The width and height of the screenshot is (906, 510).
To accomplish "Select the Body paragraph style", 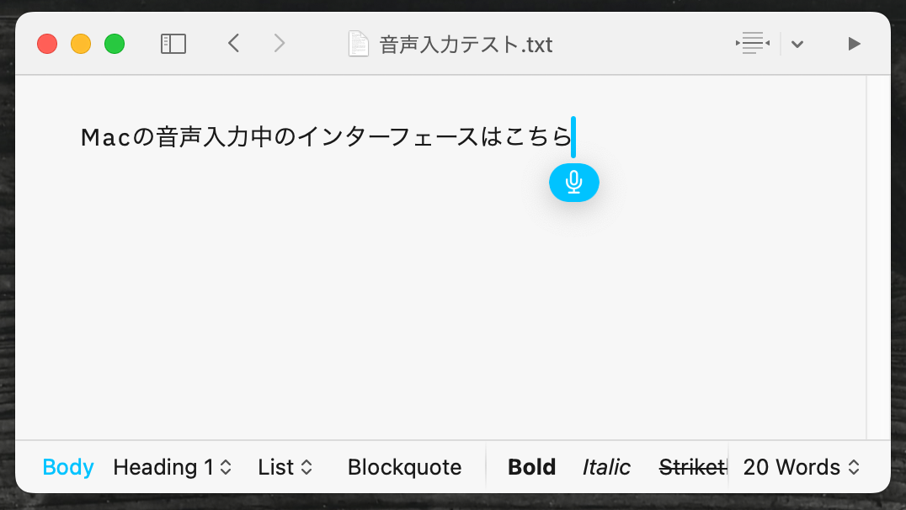I will [x=68, y=467].
